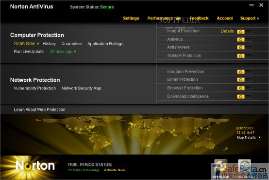Open the Network Security Map

(81, 88)
